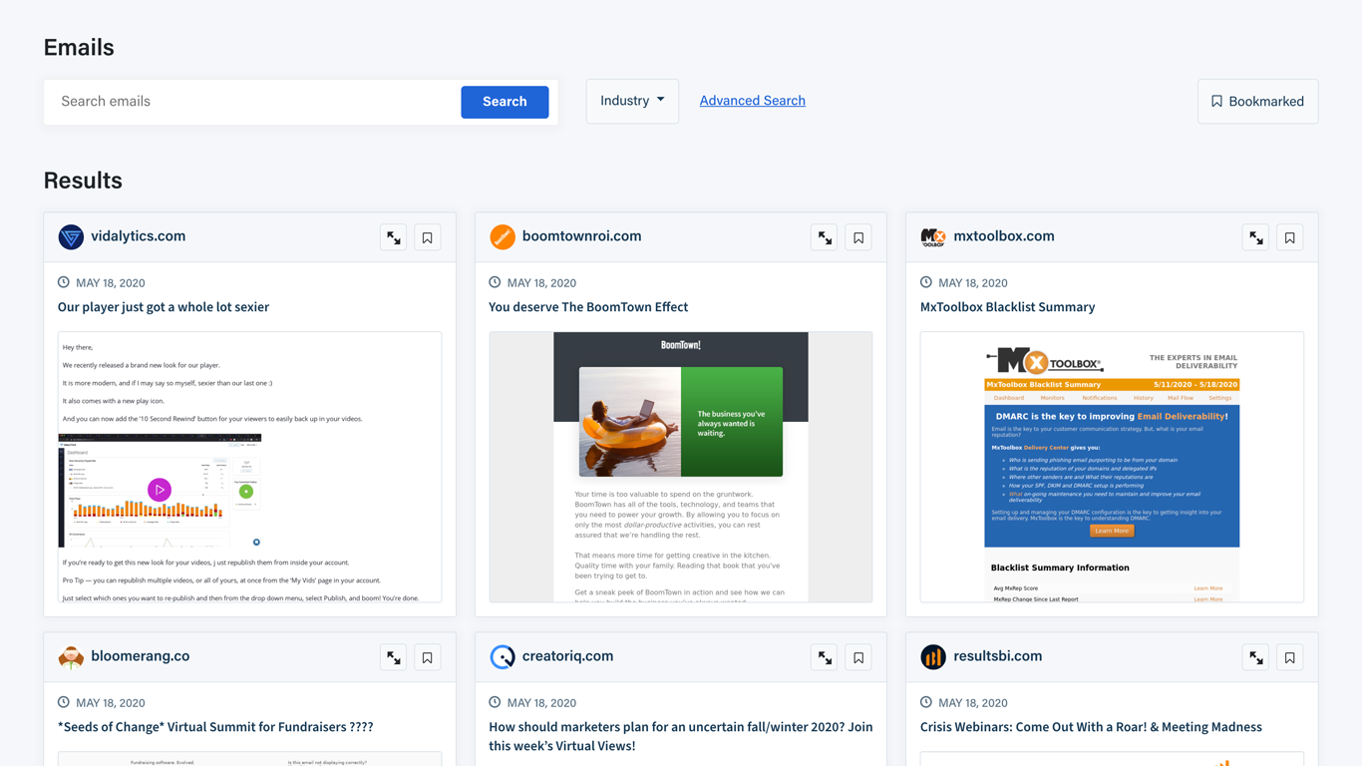Expand the boomtownroi.com email card
1362x766 pixels.
point(825,237)
